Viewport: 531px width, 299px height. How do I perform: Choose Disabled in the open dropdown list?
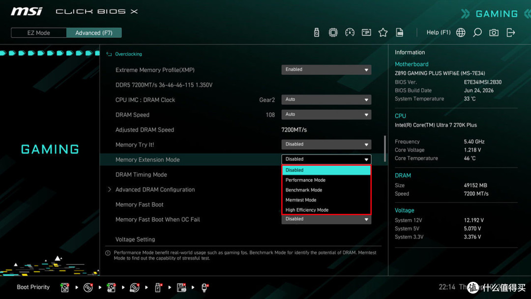[326, 170]
